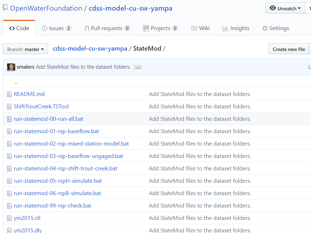This screenshot has width=311, height=233.
Task: Open the run-statemod-00-run-all.bat file link
Action: [49, 119]
